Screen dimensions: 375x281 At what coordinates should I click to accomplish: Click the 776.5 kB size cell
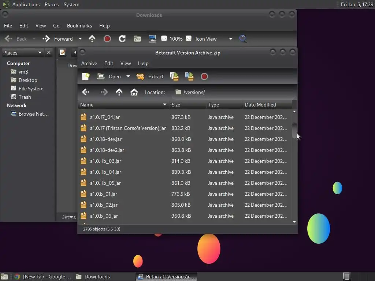click(181, 194)
